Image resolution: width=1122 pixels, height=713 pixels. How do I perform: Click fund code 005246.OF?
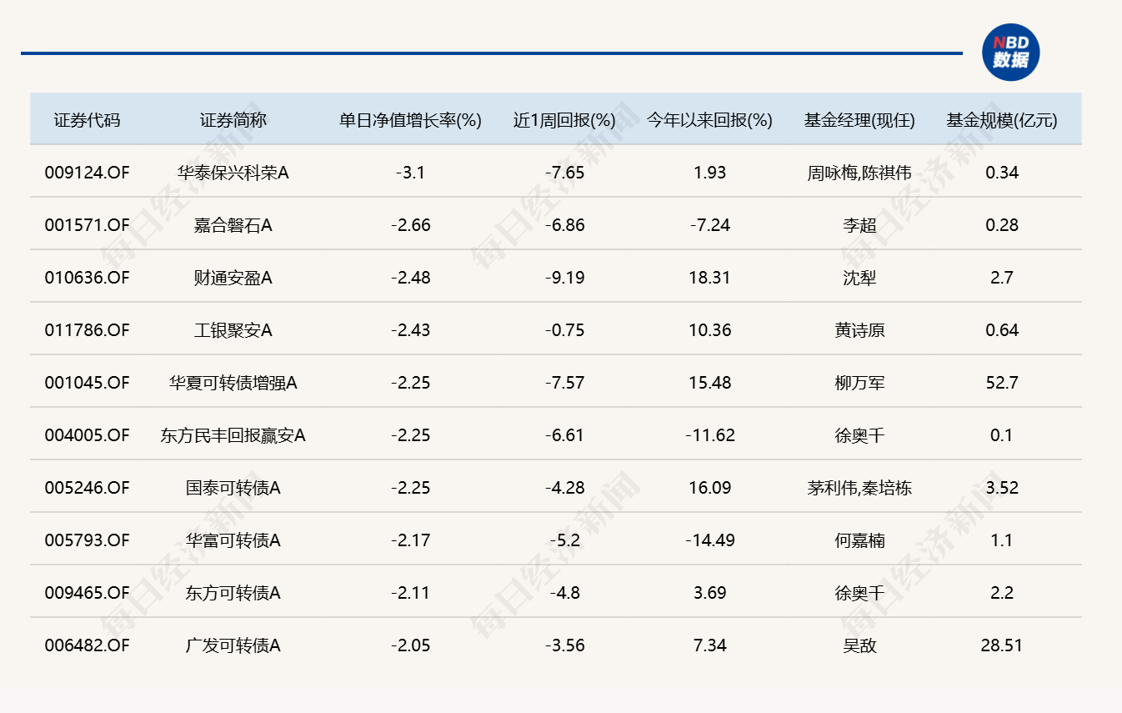[88, 488]
